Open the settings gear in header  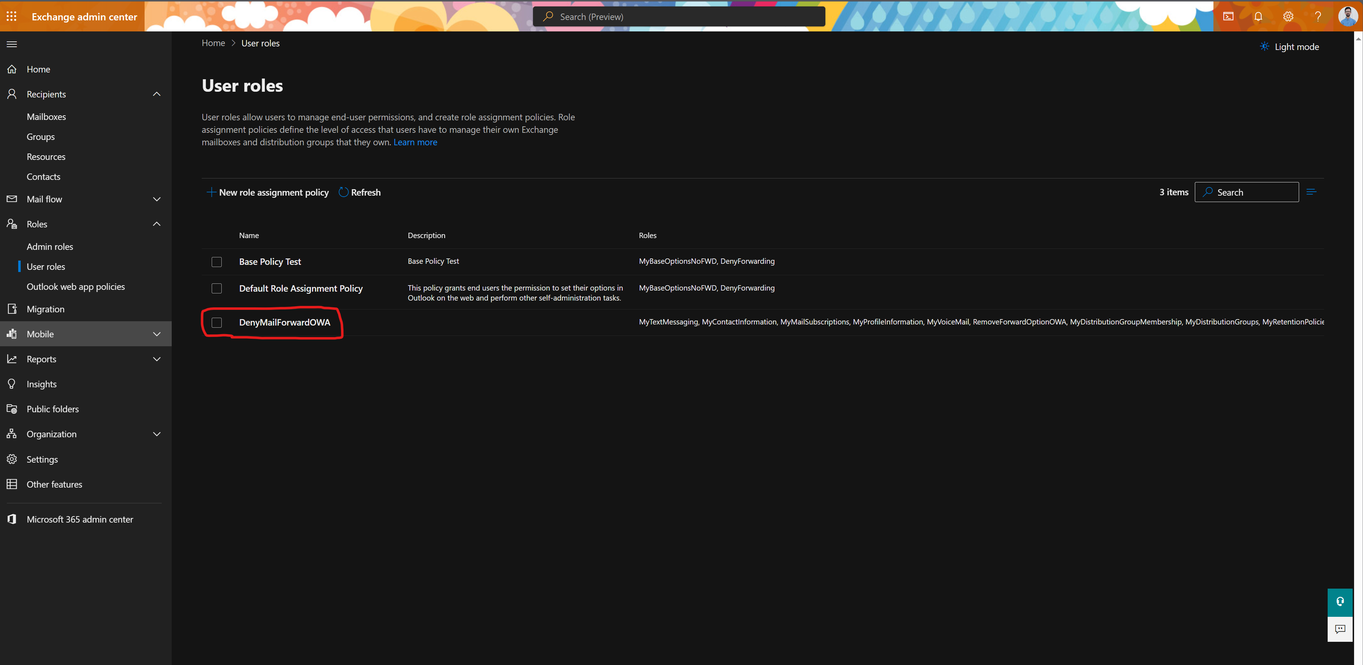[x=1288, y=16]
